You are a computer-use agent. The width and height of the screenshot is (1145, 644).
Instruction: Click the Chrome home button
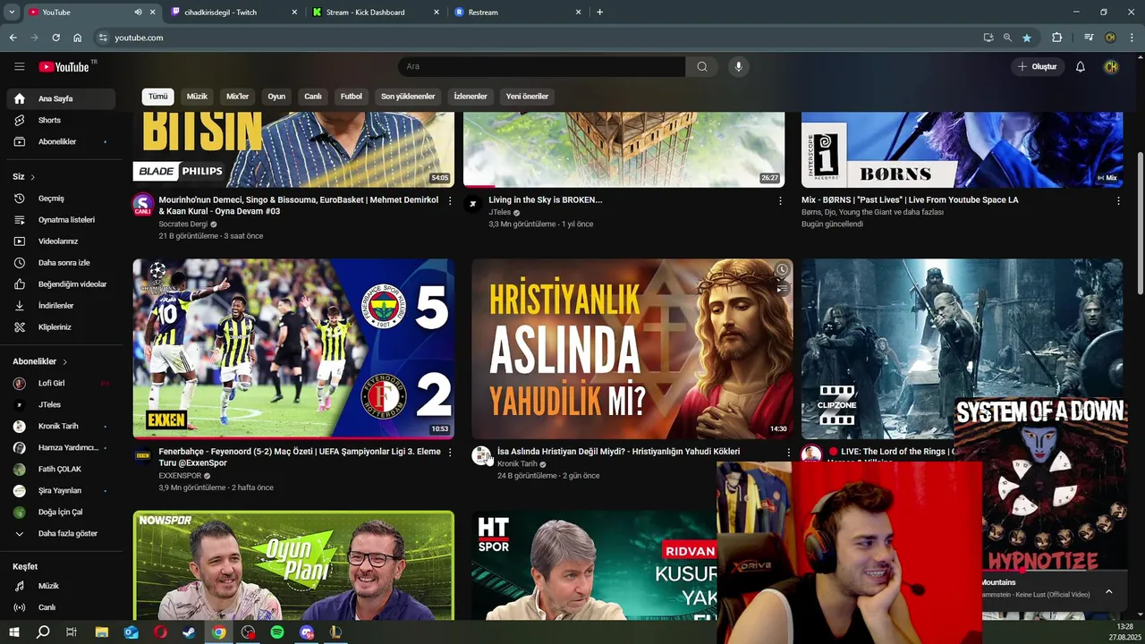coord(78,38)
